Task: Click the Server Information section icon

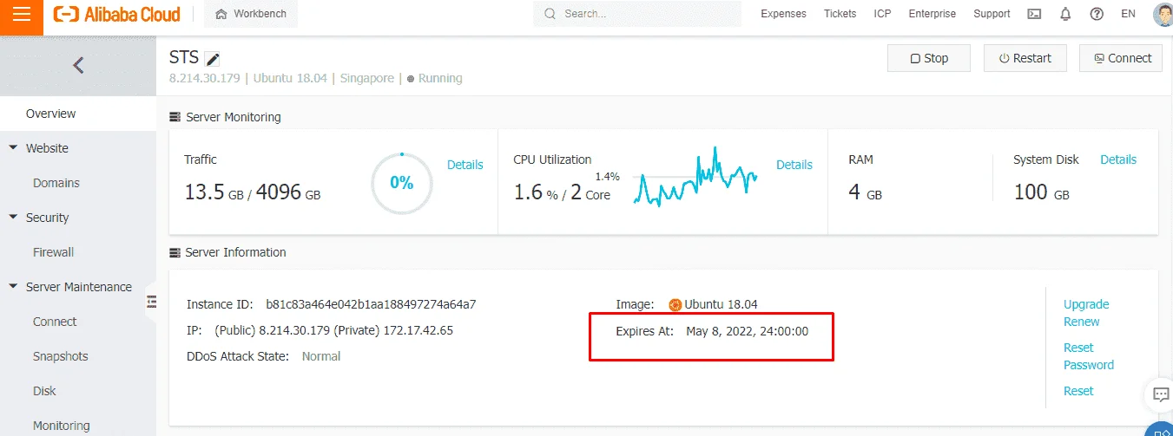Action: coord(175,252)
